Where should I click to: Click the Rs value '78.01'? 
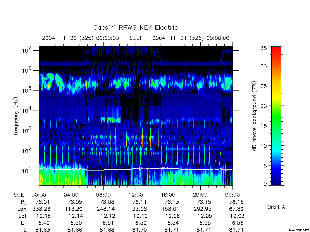pyautogui.click(x=43, y=202)
